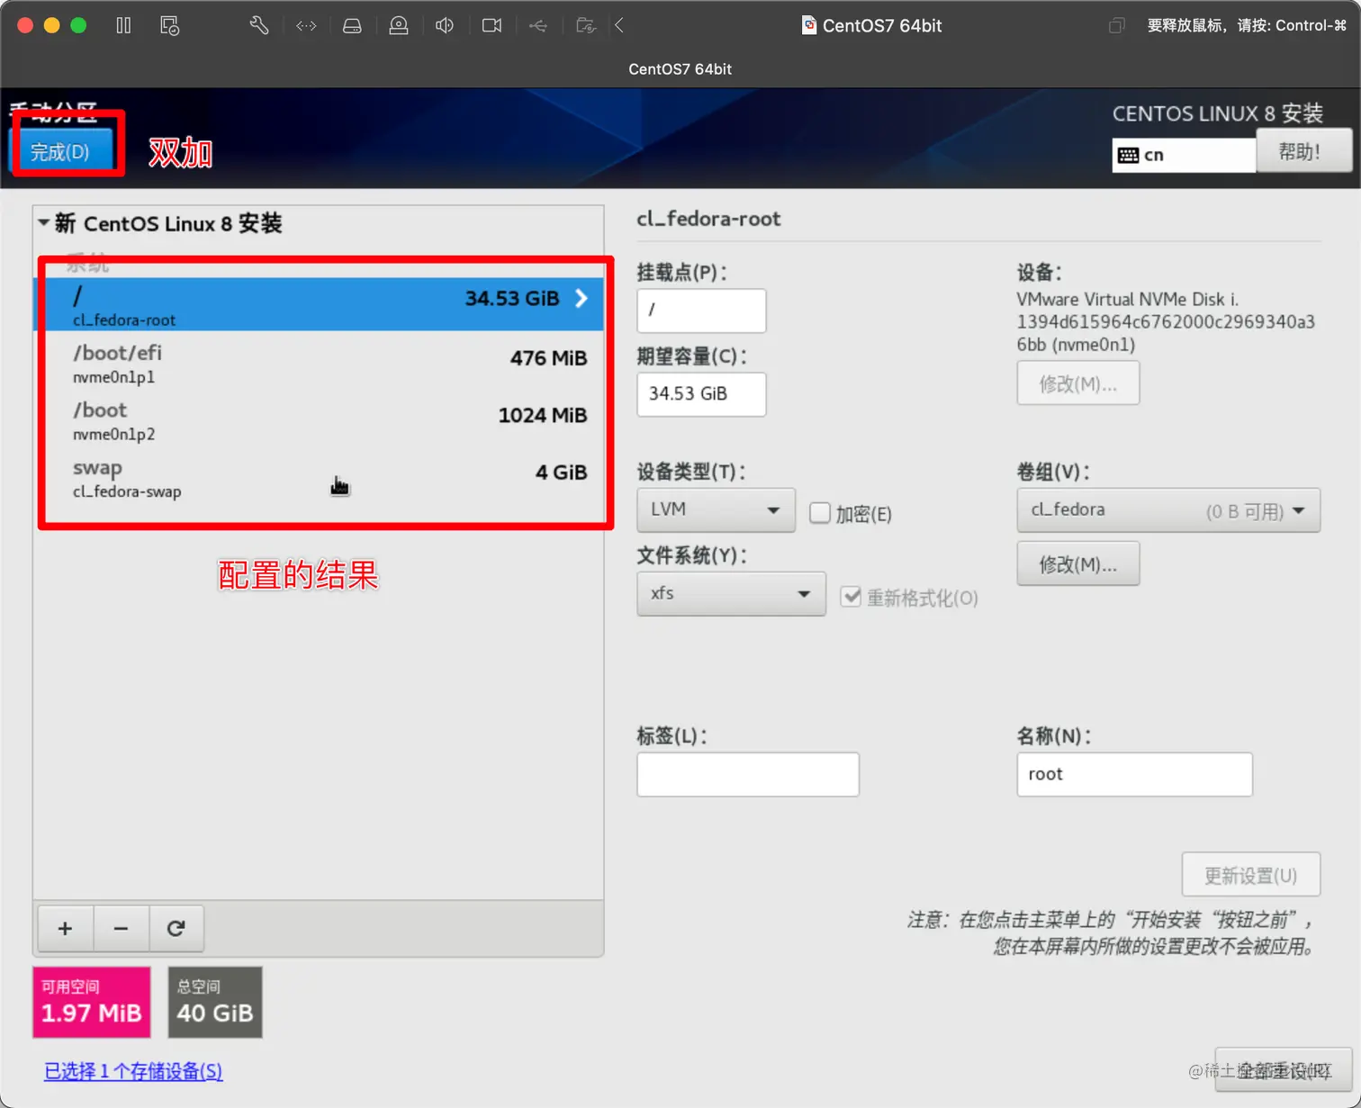The width and height of the screenshot is (1361, 1108).
Task: Toggle the Reformat (重新格式化) checkbox
Action: (x=851, y=597)
